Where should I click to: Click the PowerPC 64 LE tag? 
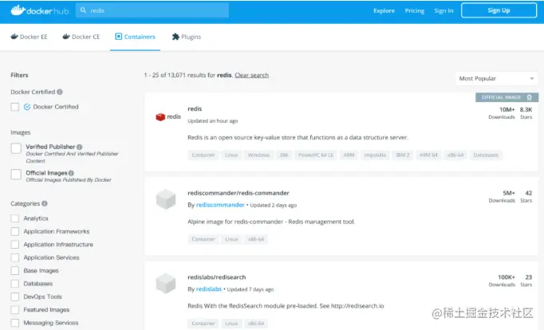[x=316, y=155]
